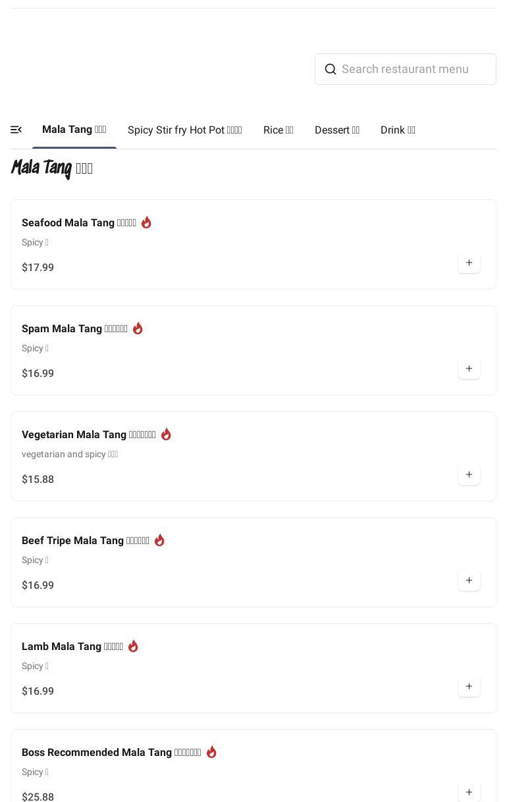The width and height of the screenshot is (507, 802).
Task: Open the menu category list icon
Action: tap(16, 130)
